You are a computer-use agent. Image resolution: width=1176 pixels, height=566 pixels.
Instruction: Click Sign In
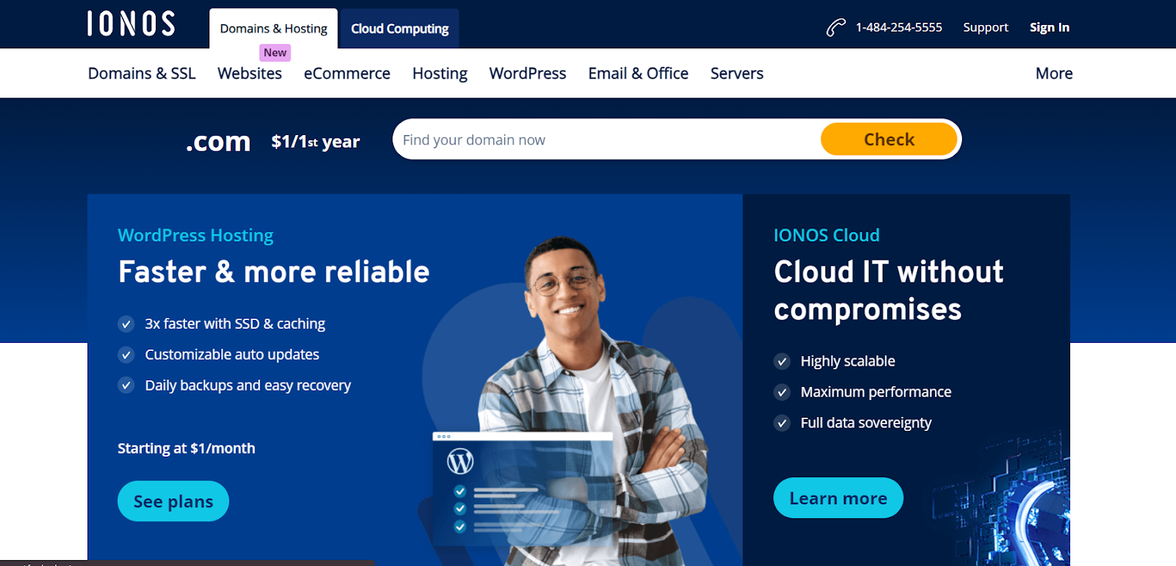[1050, 27]
